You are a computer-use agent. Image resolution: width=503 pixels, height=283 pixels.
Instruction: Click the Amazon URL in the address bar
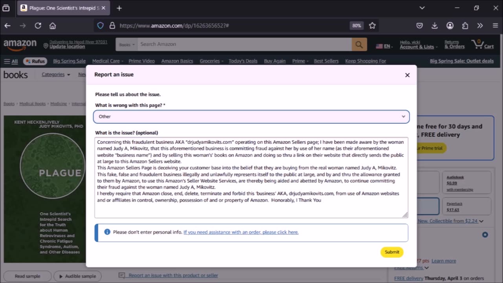coord(174,26)
